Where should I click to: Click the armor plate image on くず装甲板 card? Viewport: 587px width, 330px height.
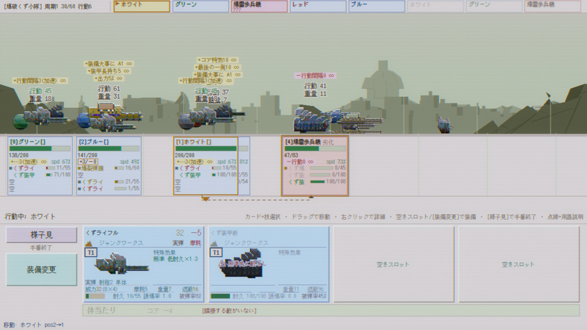point(242,263)
